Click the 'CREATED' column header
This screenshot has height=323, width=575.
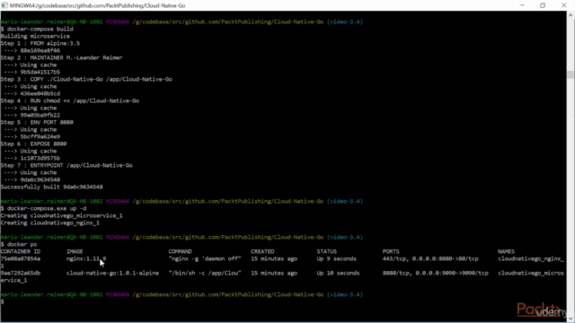[262, 251]
